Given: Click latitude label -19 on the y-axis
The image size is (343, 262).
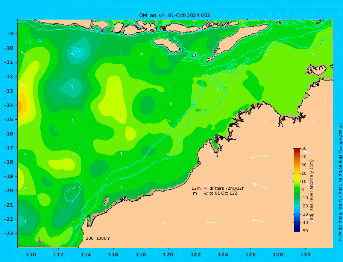Looking at the screenshot, I should pos(9,177).
